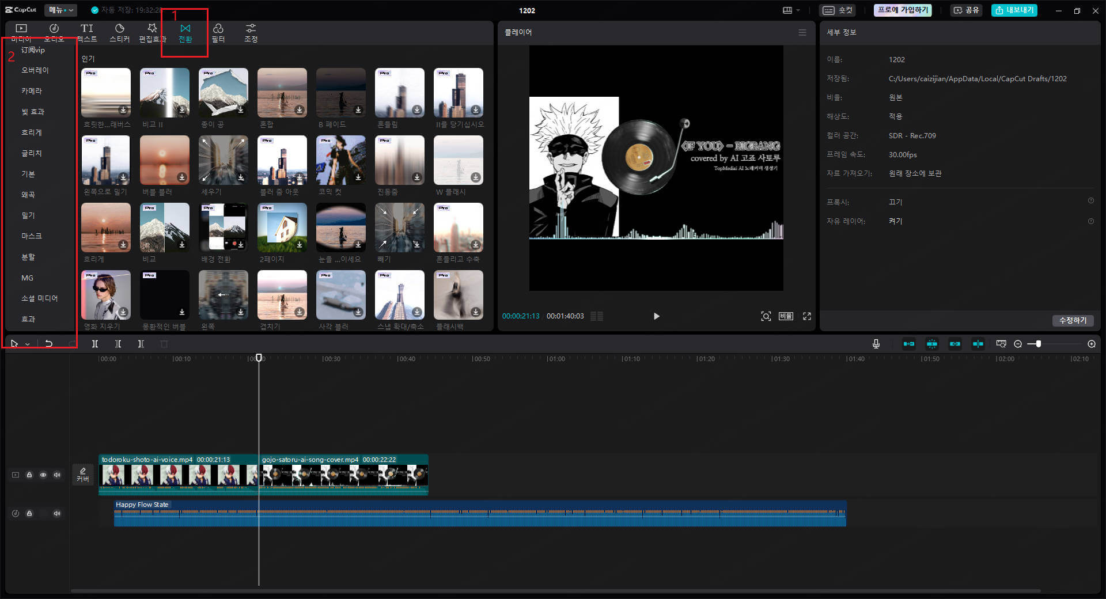Click the 커버 cover edit button
The image size is (1106, 599).
click(x=83, y=475)
